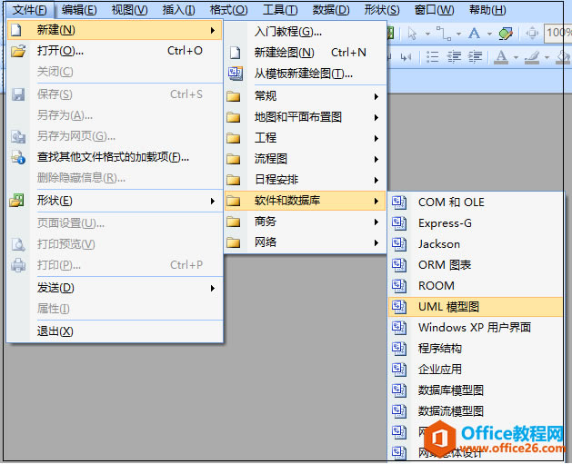Click the increase indent icon
The width and height of the screenshot is (572, 464).
(476, 57)
